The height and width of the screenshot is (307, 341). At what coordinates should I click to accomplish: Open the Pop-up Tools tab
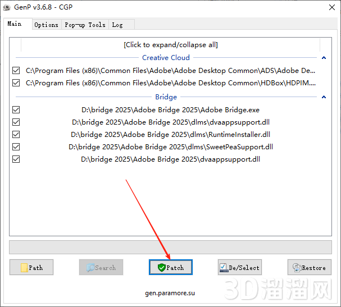[85, 25]
